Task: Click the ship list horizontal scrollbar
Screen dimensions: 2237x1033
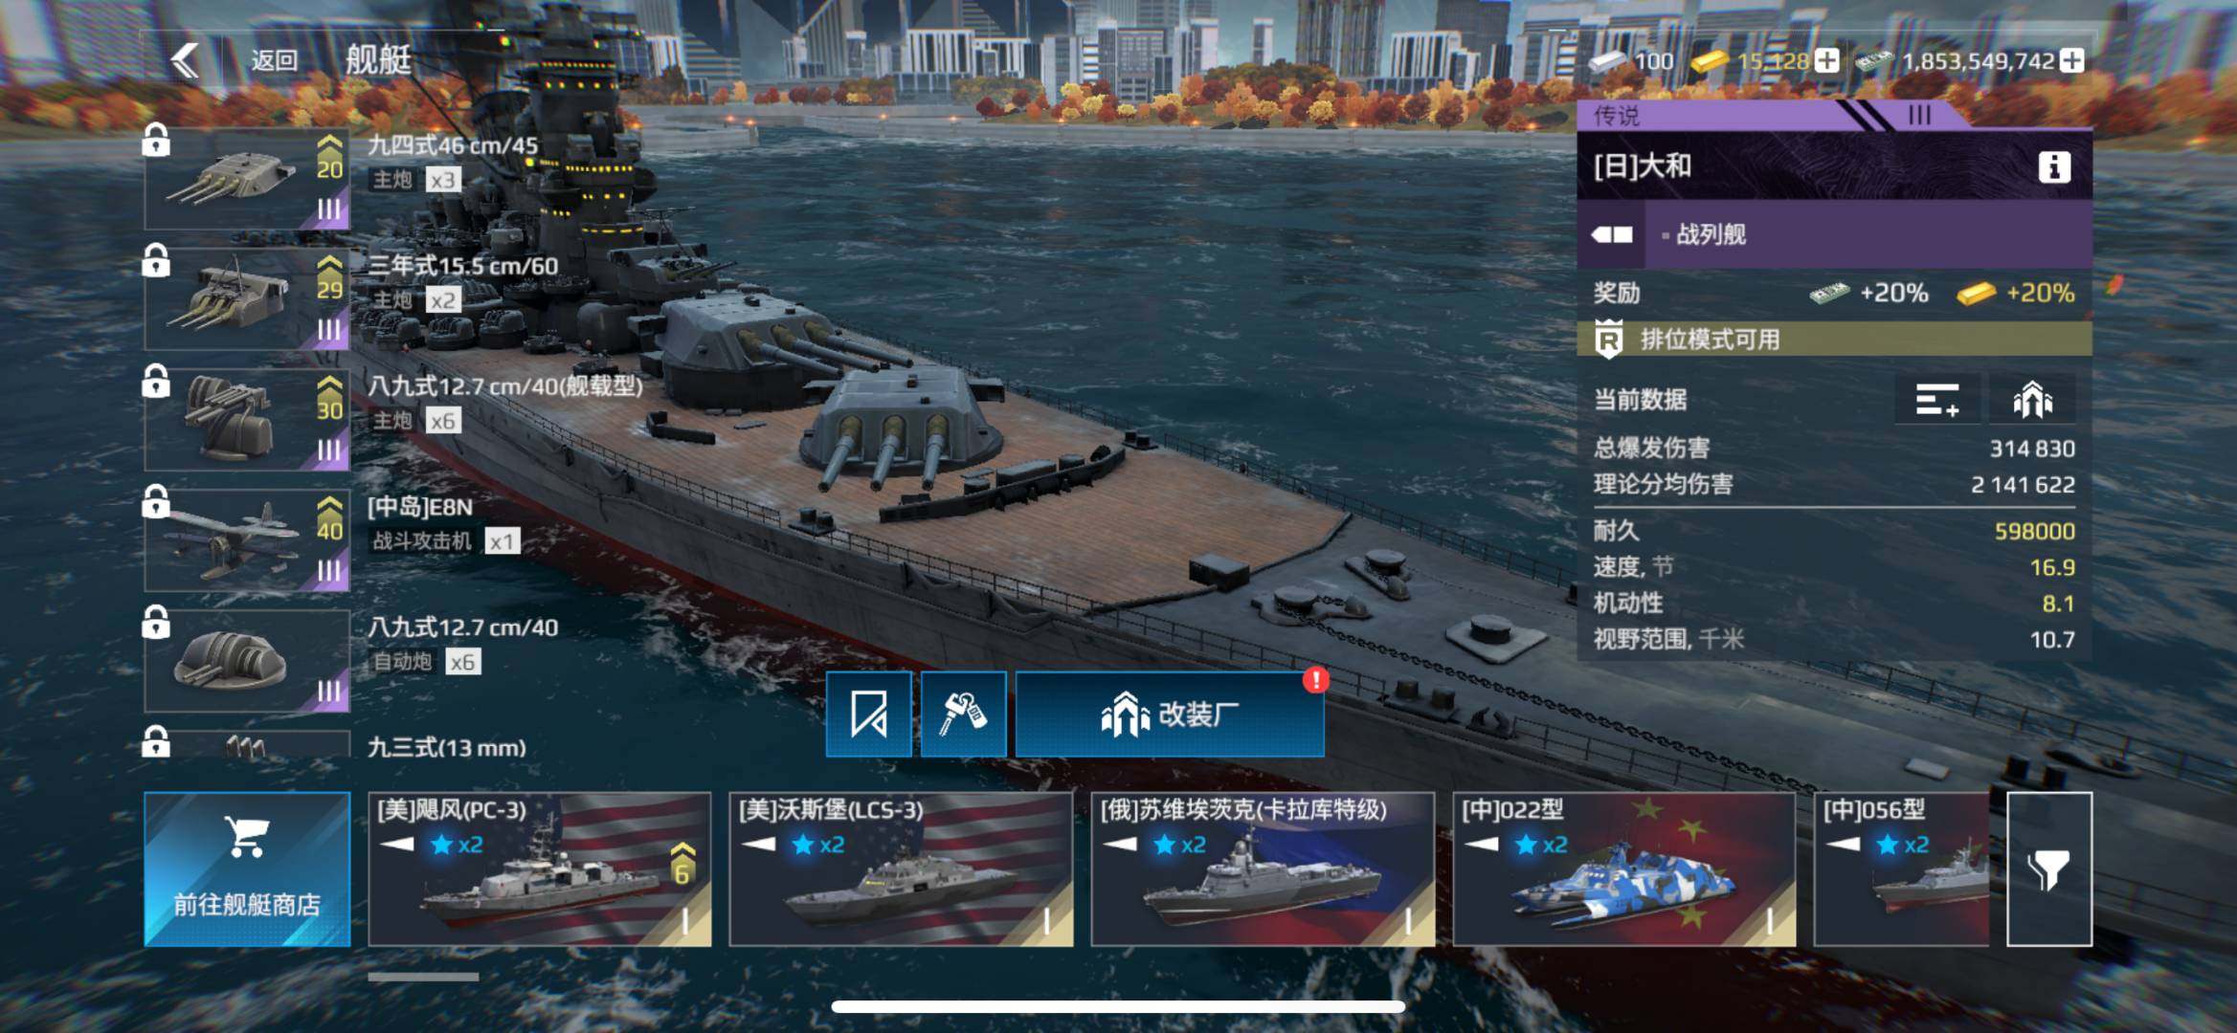Action: pos(423,977)
